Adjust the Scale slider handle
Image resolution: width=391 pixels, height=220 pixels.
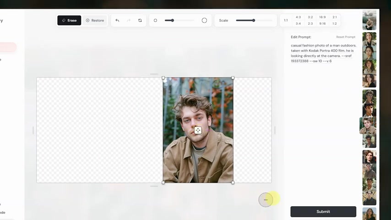(x=253, y=21)
